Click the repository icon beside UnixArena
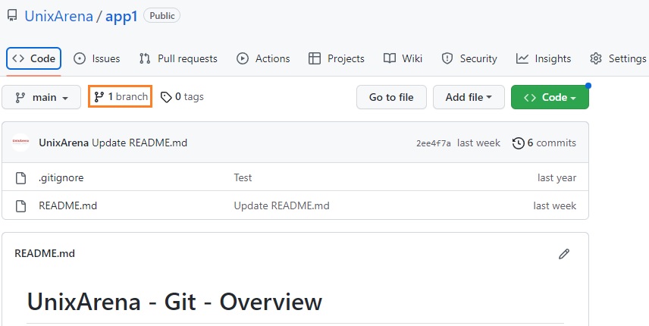649x326 pixels. click(x=12, y=16)
